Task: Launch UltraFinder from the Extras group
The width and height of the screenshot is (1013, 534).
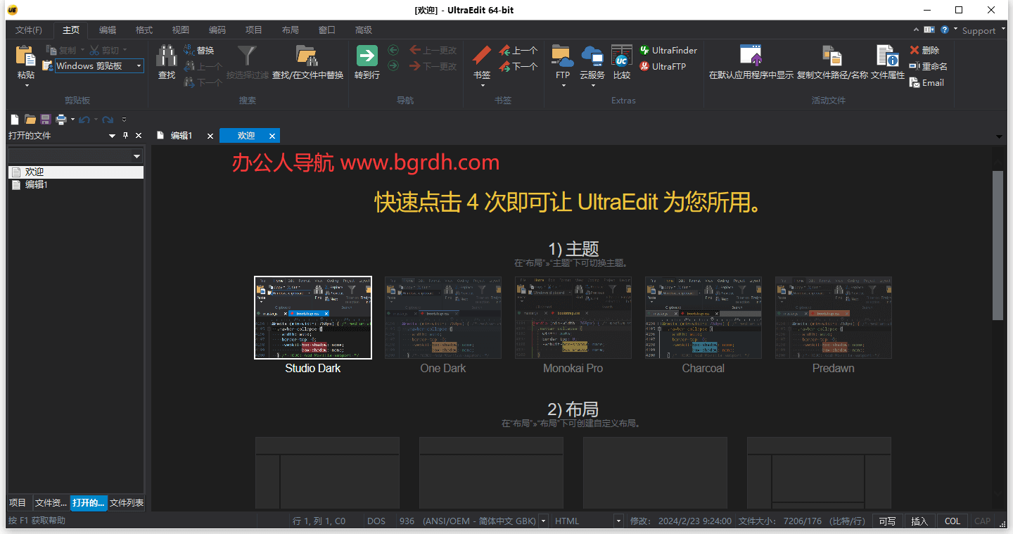Action: [668, 50]
